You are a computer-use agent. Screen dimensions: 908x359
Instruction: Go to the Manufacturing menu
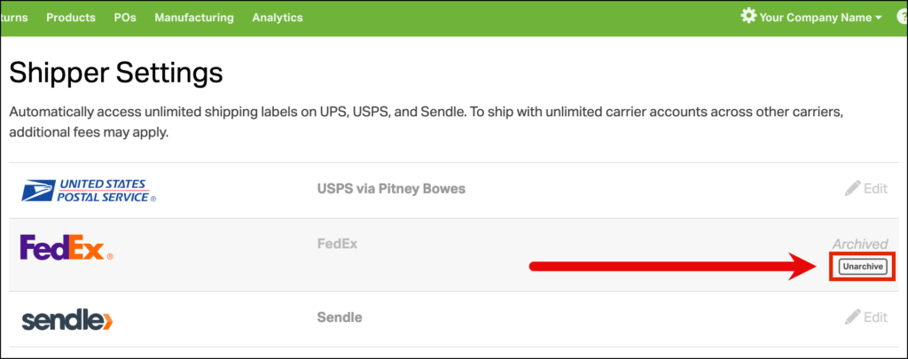coord(194,18)
